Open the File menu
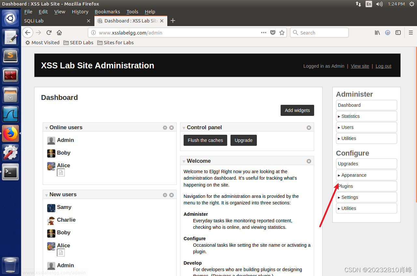 pos(28,12)
